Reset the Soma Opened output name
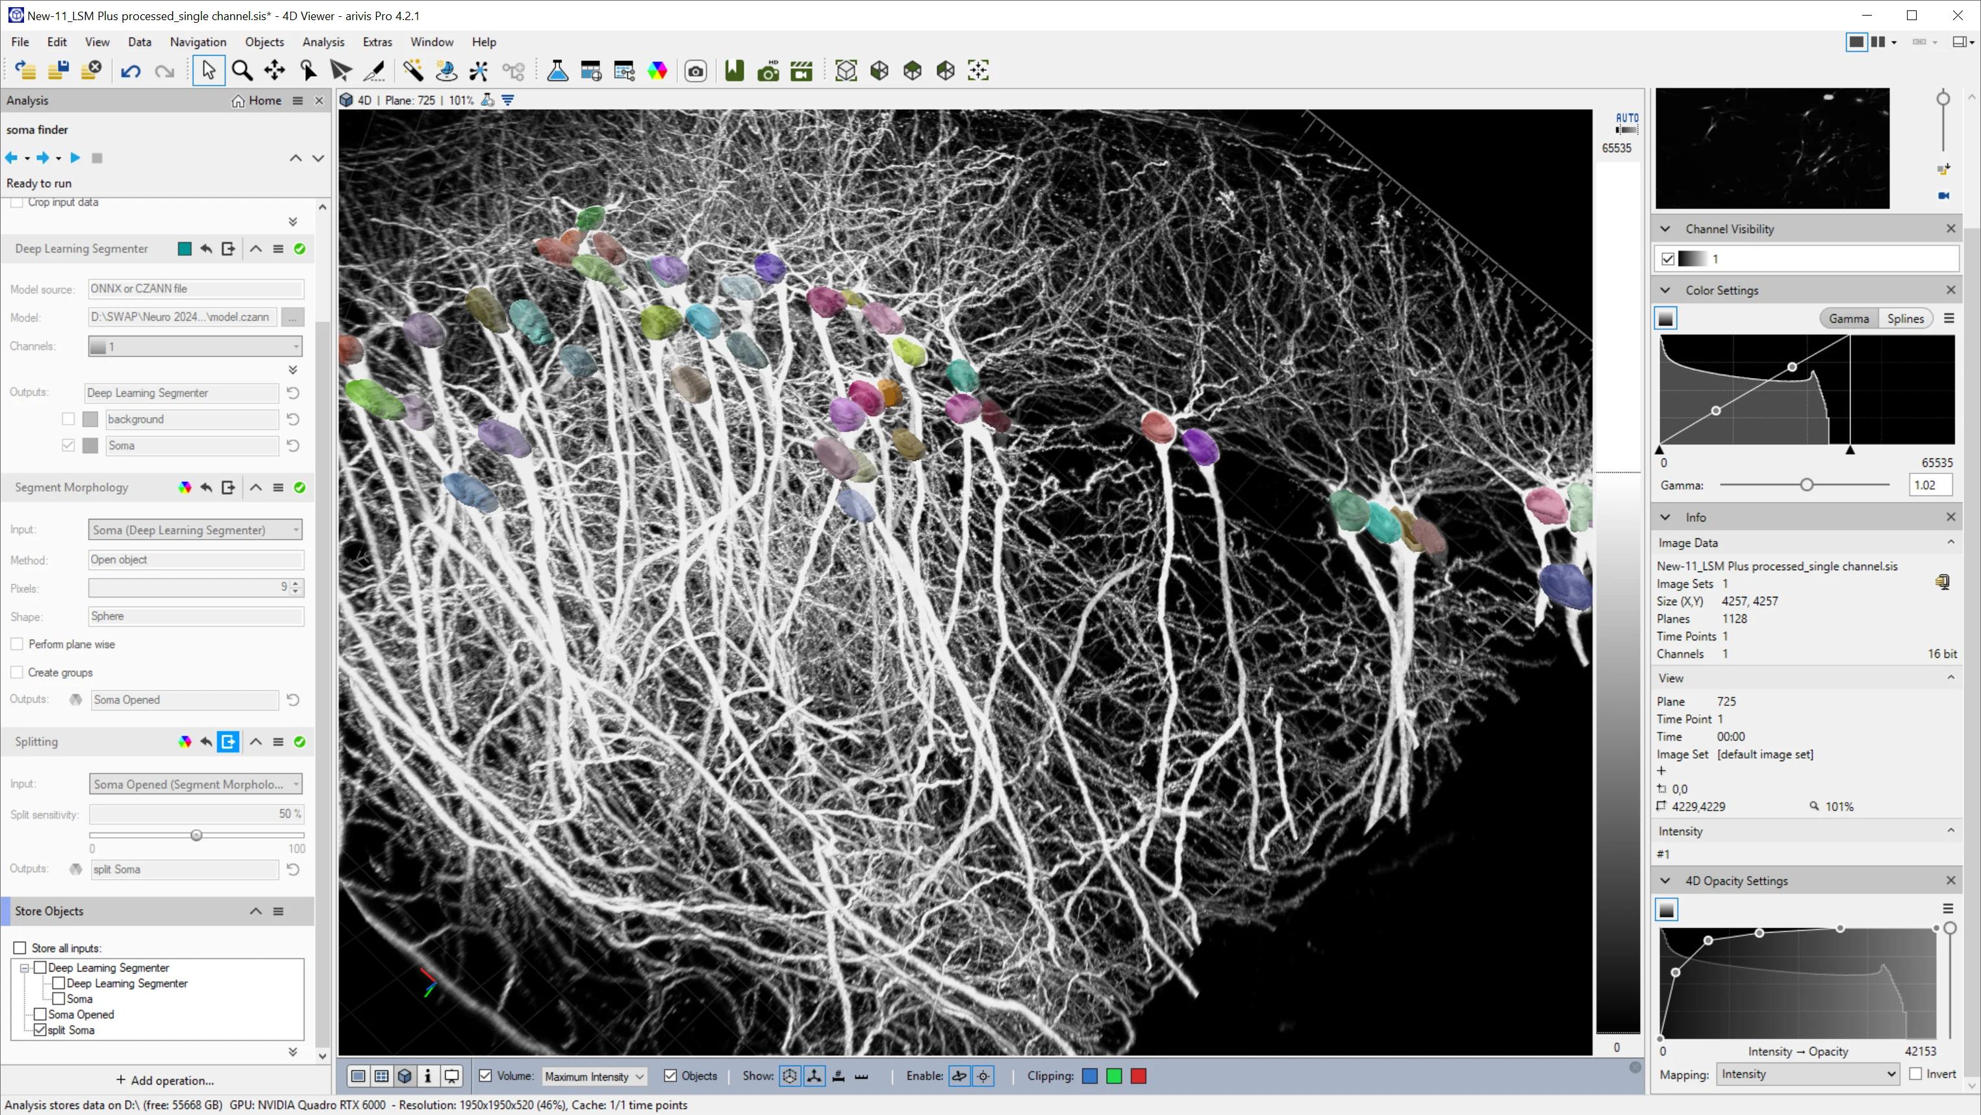 point(293,700)
